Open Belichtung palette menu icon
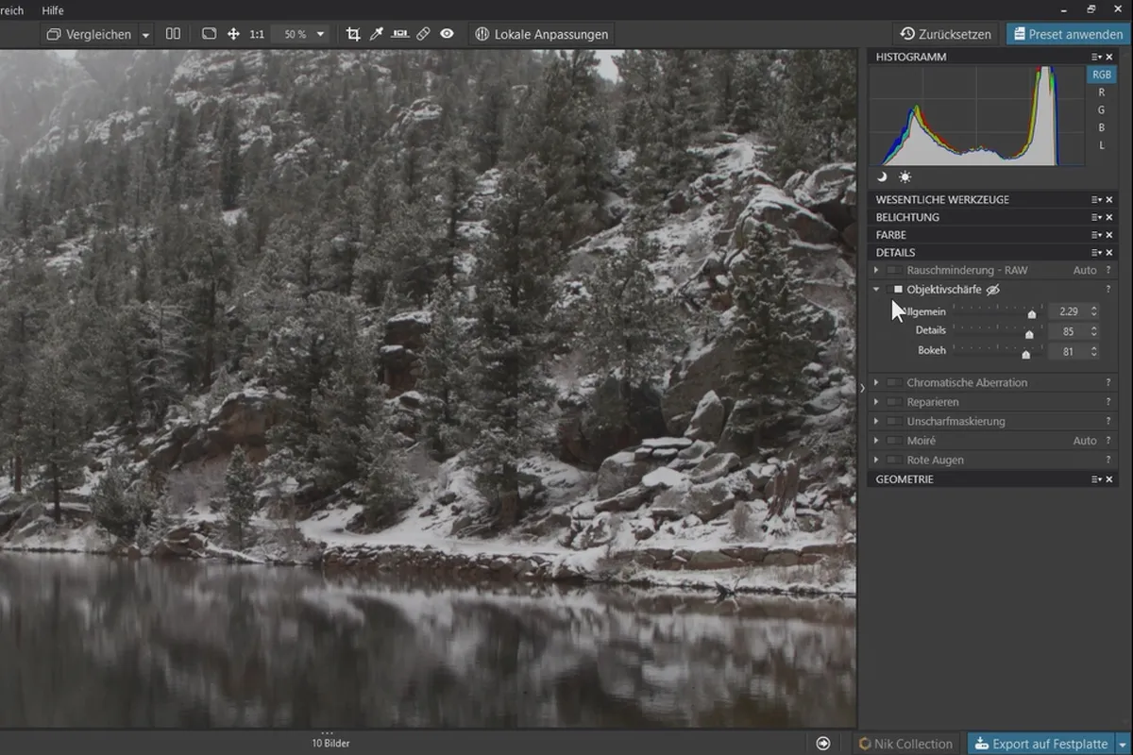The image size is (1133, 755). (1096, 217)
